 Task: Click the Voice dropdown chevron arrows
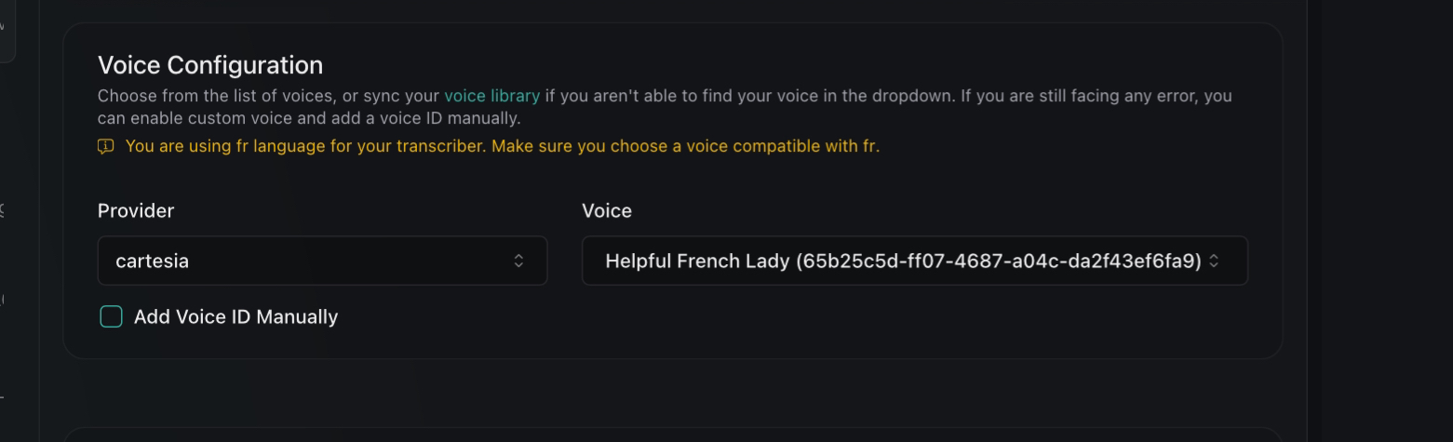pos(1214,261)
